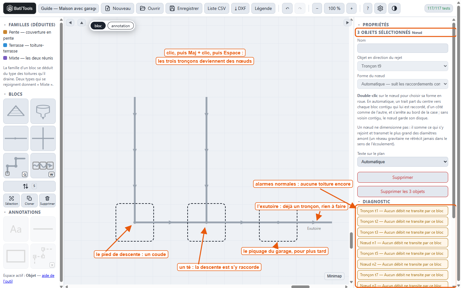Toggle the contrast theme button
This screenshot has height=288, width=461.
coord(394,8)
